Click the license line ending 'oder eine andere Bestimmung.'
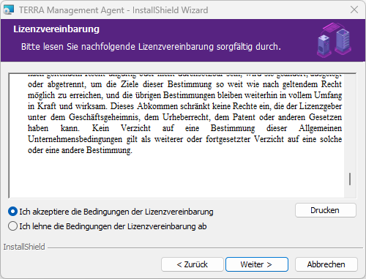This screenshot has width=366, height=279. (x=80, y=150)
